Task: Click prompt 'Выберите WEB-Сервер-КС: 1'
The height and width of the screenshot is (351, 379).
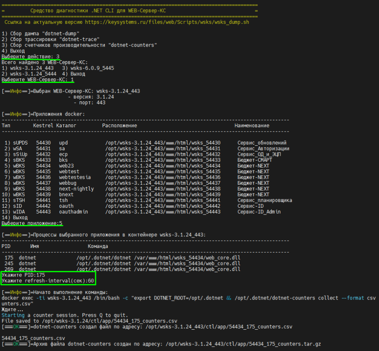Action: 38,80
